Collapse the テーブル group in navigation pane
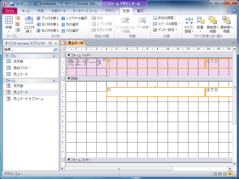This screenshot has height=179, width=239. pyautogui.click(x=54, y=56)
